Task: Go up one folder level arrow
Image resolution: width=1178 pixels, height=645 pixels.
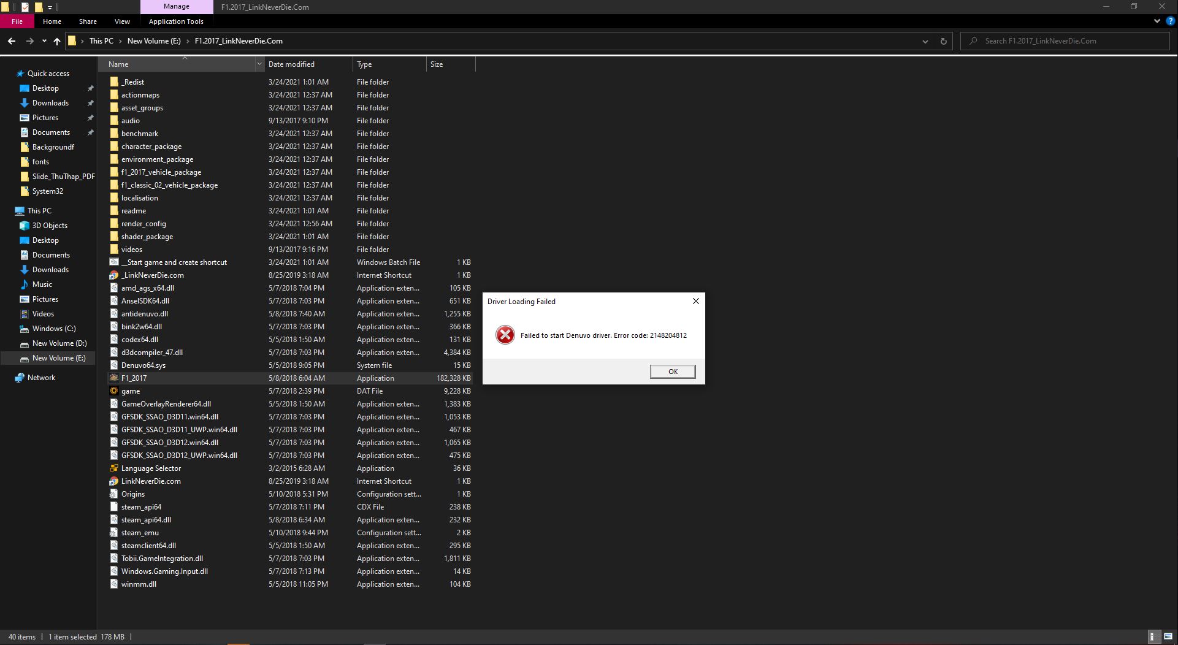Action: 57,41
